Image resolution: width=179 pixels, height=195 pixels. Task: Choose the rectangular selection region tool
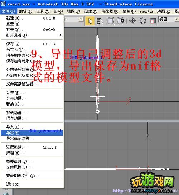click(110, 21)
